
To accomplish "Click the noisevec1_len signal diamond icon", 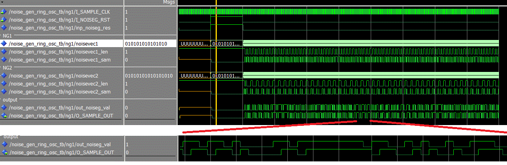I will tap(4, 52).
